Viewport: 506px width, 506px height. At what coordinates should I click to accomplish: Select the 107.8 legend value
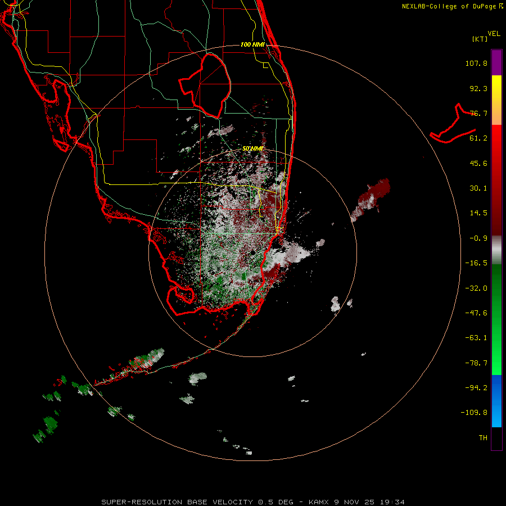click(x=476, y=63)
